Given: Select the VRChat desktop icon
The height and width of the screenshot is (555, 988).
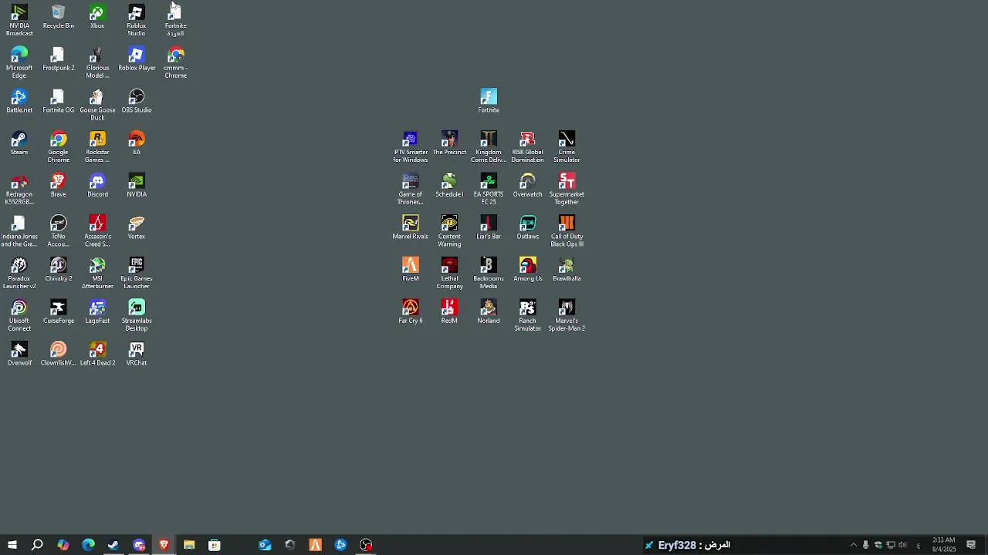Looking at the screenshot, I should point(137,354).
